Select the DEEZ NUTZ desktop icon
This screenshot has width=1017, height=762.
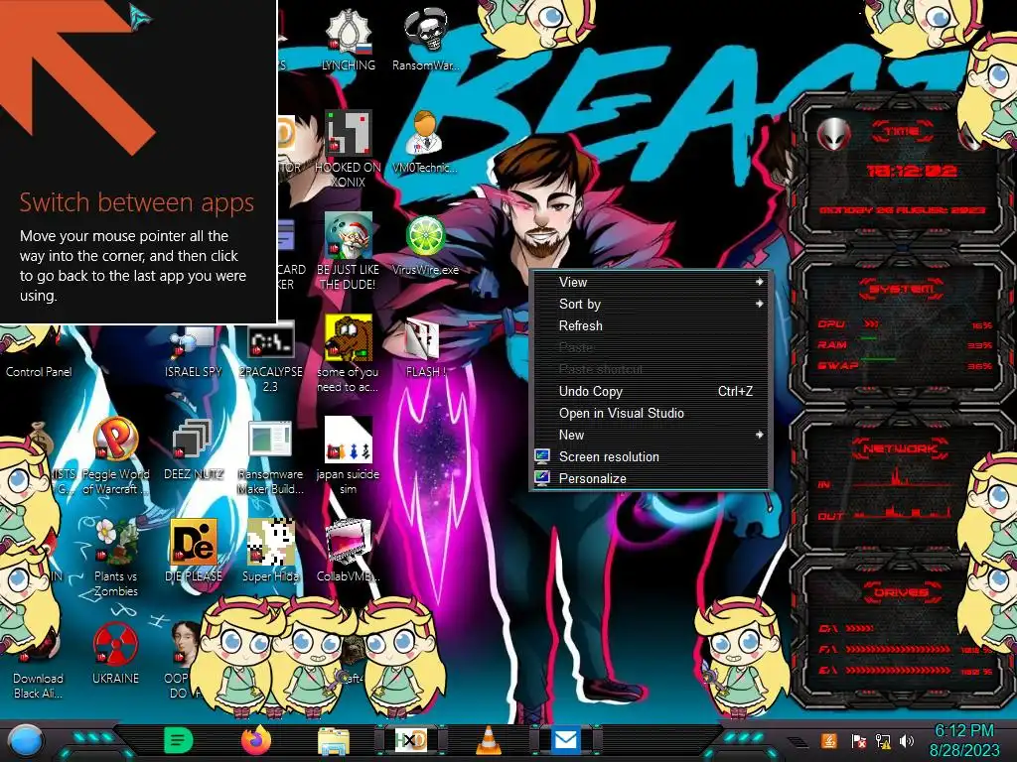pos(193,449)
